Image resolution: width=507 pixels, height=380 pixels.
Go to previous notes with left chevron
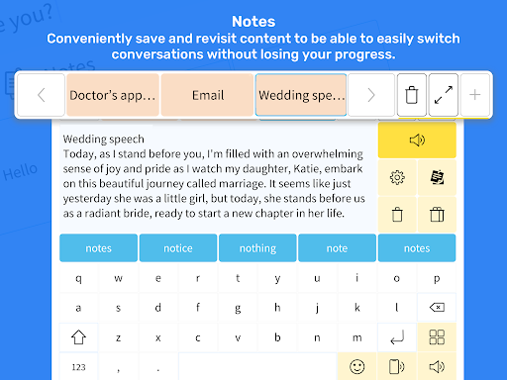click(41, 95)
